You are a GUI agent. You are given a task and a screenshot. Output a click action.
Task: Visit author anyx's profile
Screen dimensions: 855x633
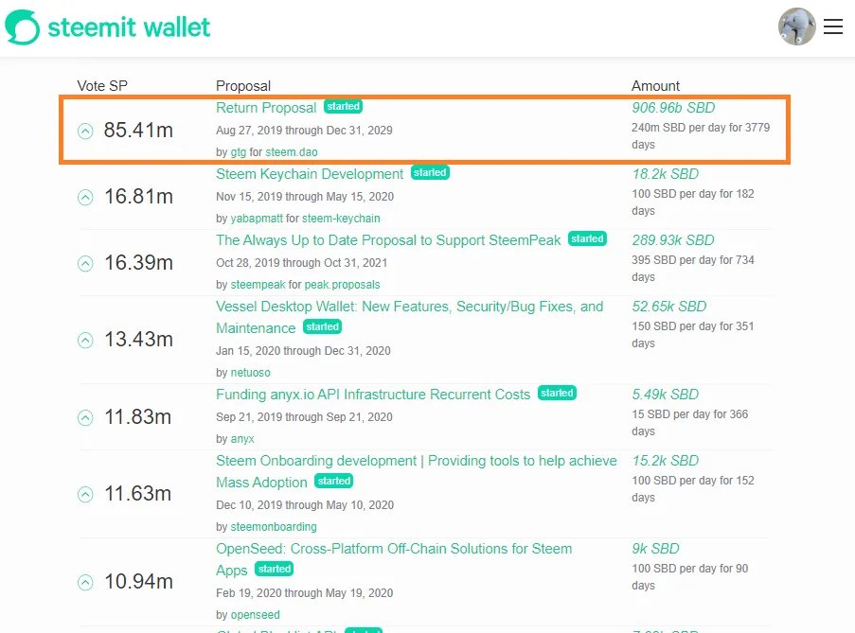[242, 438]
